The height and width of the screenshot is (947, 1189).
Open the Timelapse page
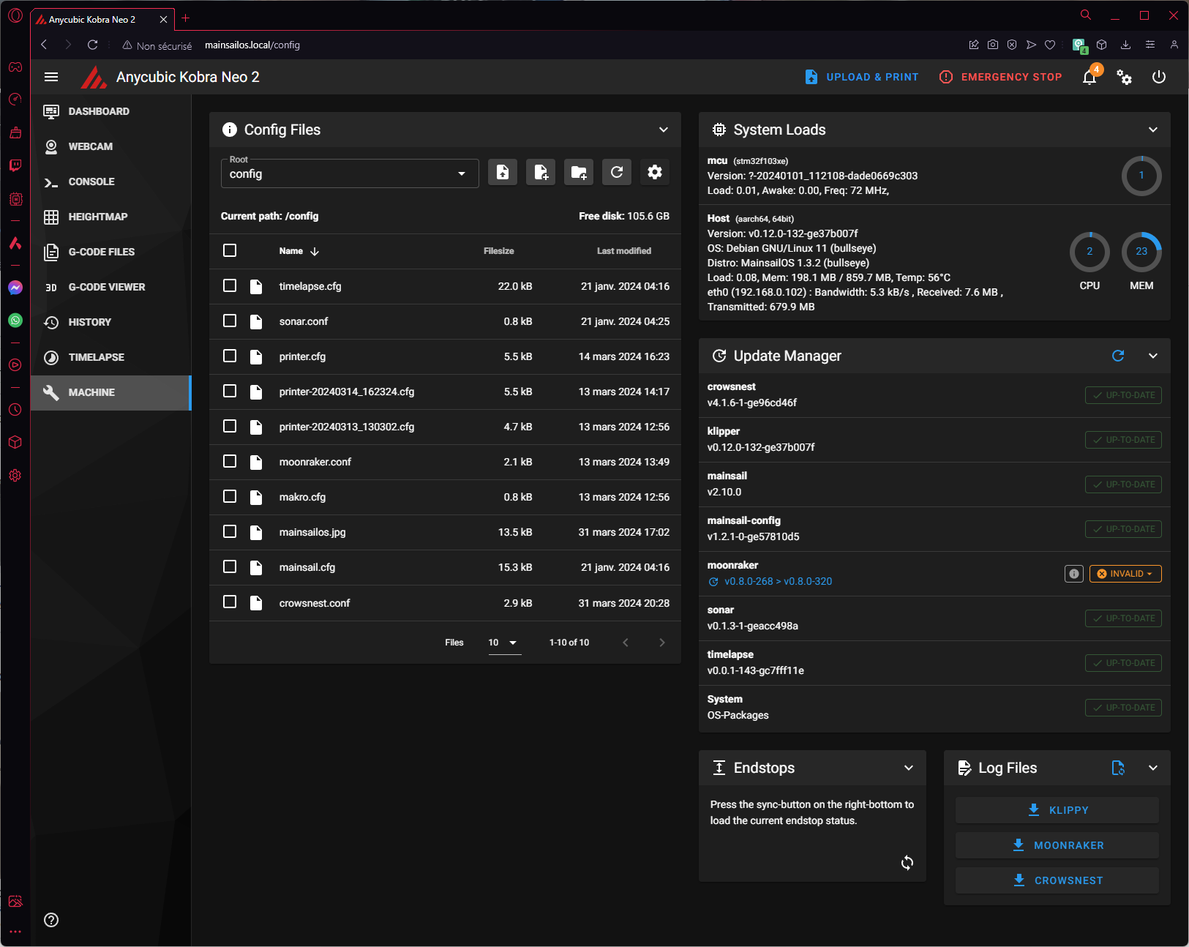click(x=111, y=357)
